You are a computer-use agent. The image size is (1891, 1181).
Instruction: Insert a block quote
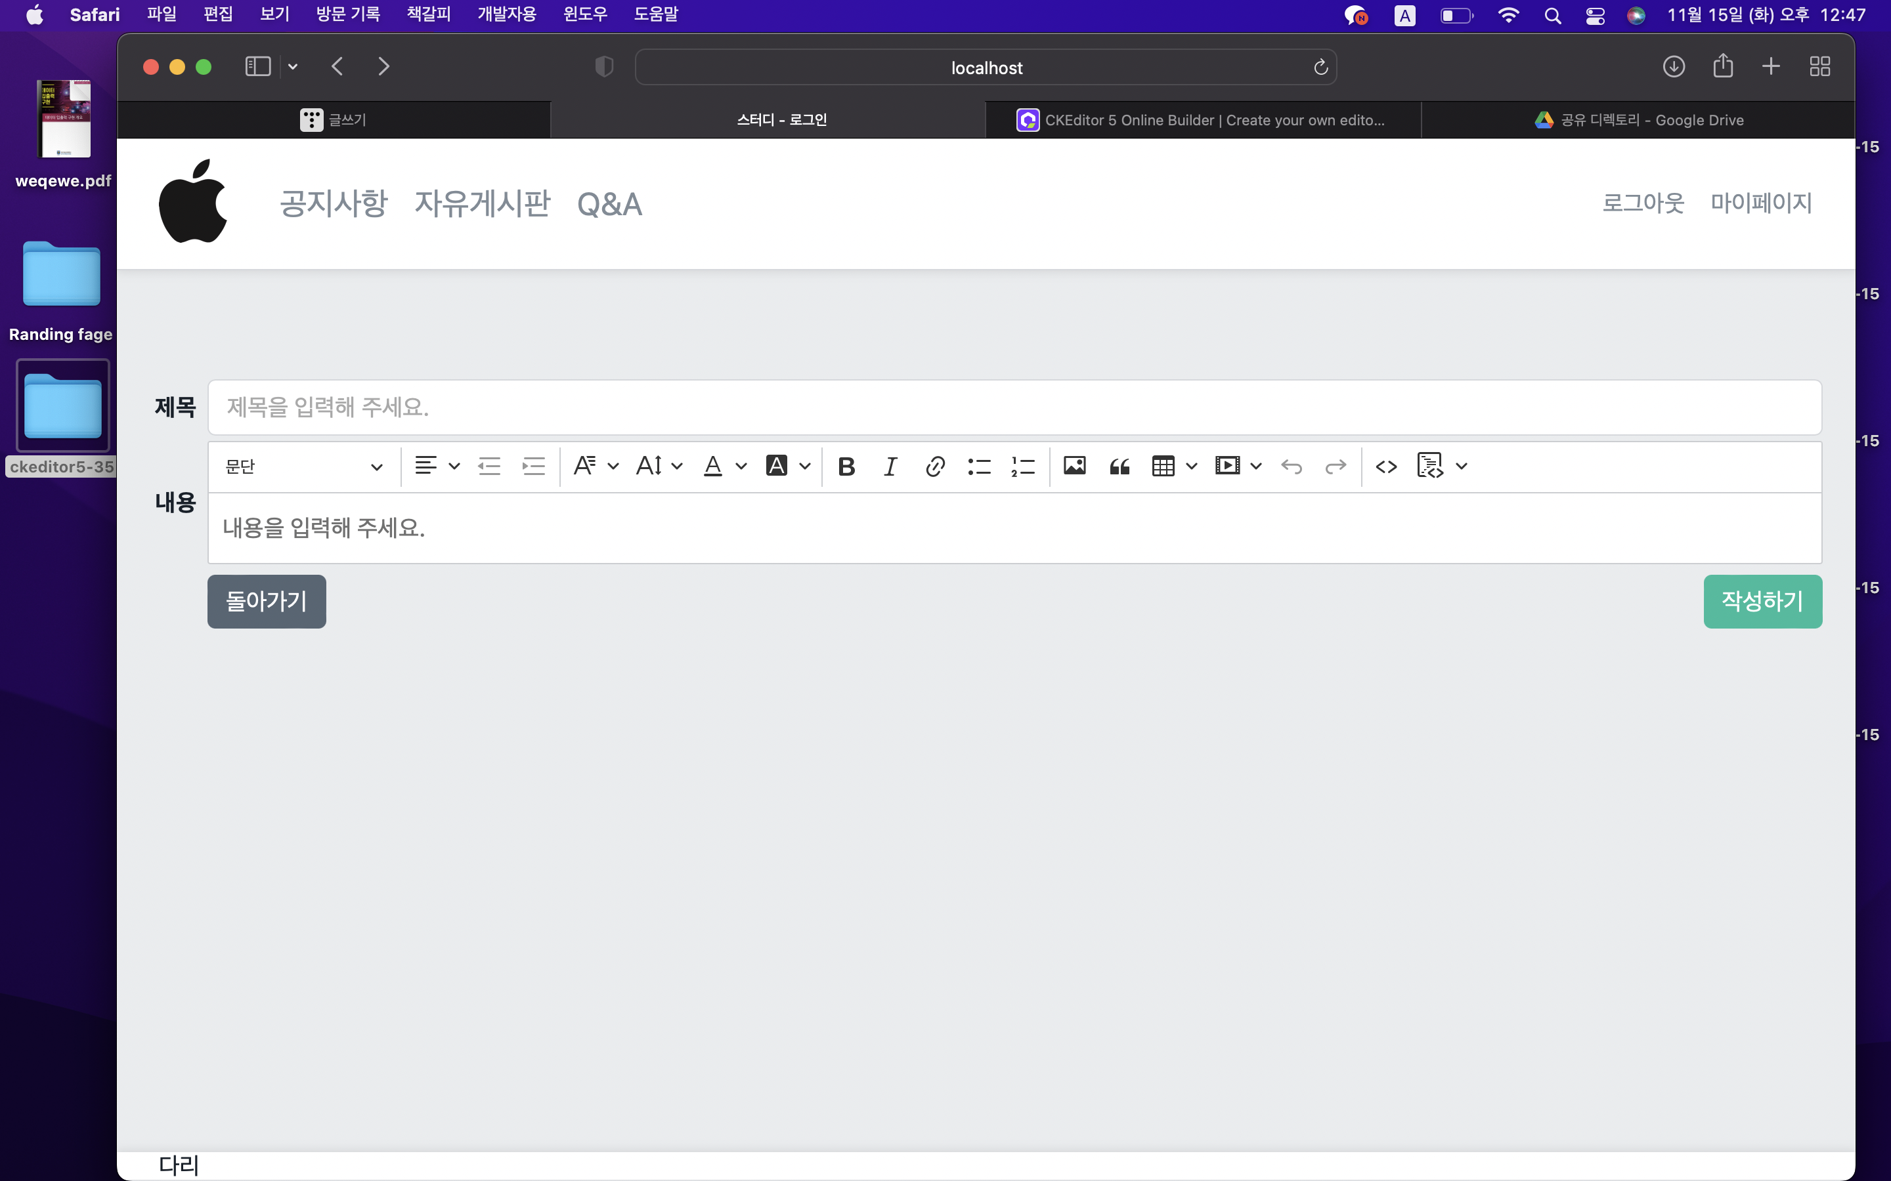click(x=1119, y=466)
